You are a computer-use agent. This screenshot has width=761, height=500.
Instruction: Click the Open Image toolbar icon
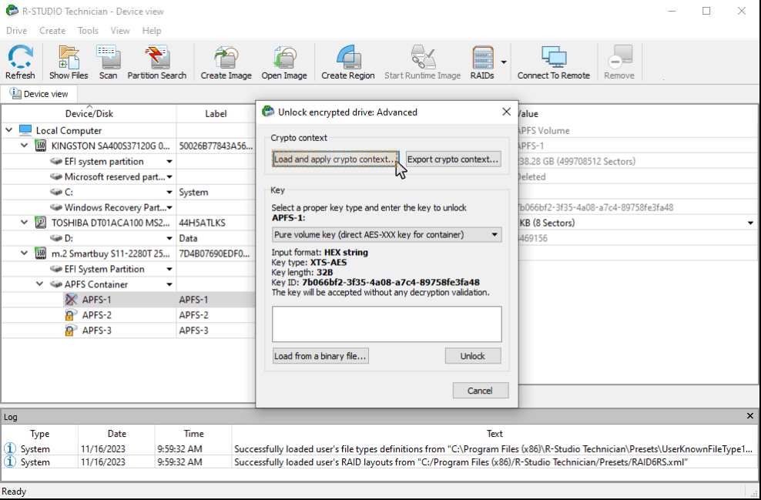coord(284,62)
